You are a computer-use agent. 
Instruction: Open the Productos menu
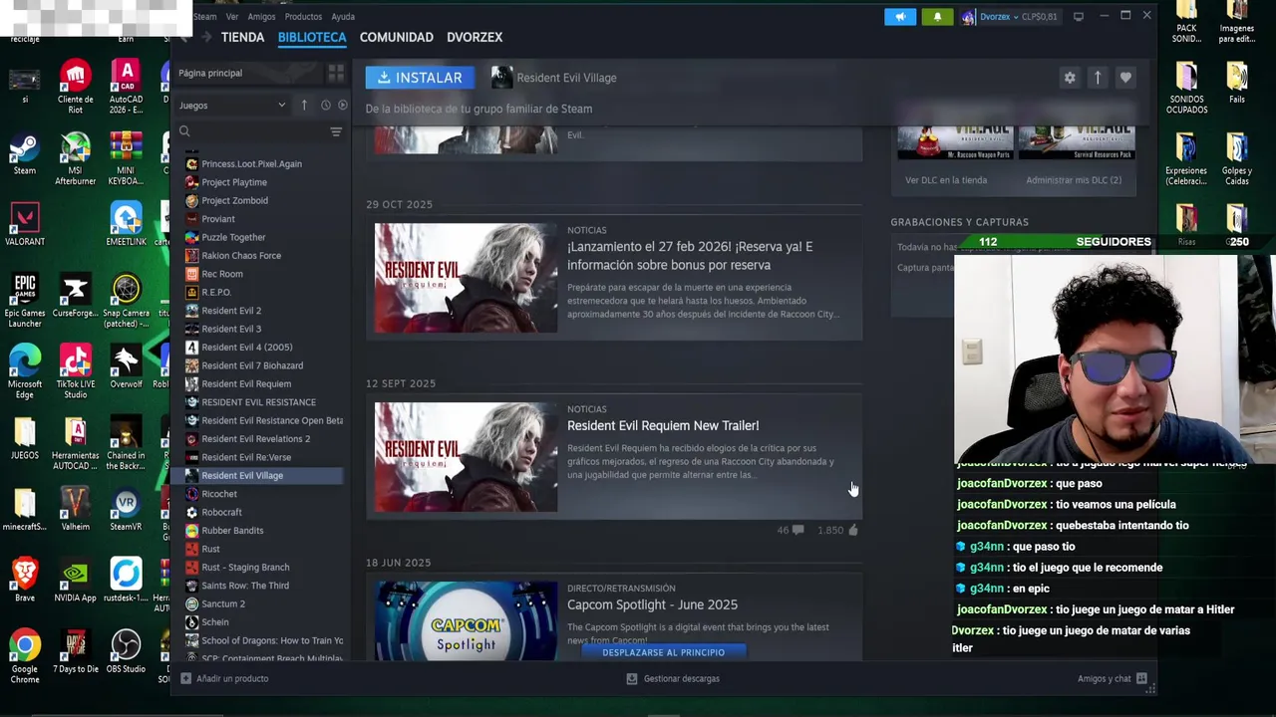[x=303, y=16]
